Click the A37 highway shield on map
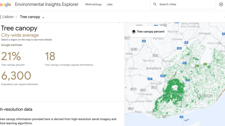Image resolution: width=225 pixels, height=126 pixels. click(x=150, y=79)
